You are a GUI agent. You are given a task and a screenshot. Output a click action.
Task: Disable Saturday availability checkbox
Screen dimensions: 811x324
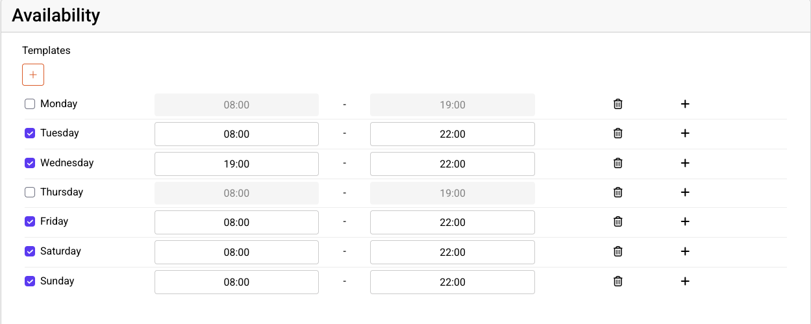click(30, 251)
